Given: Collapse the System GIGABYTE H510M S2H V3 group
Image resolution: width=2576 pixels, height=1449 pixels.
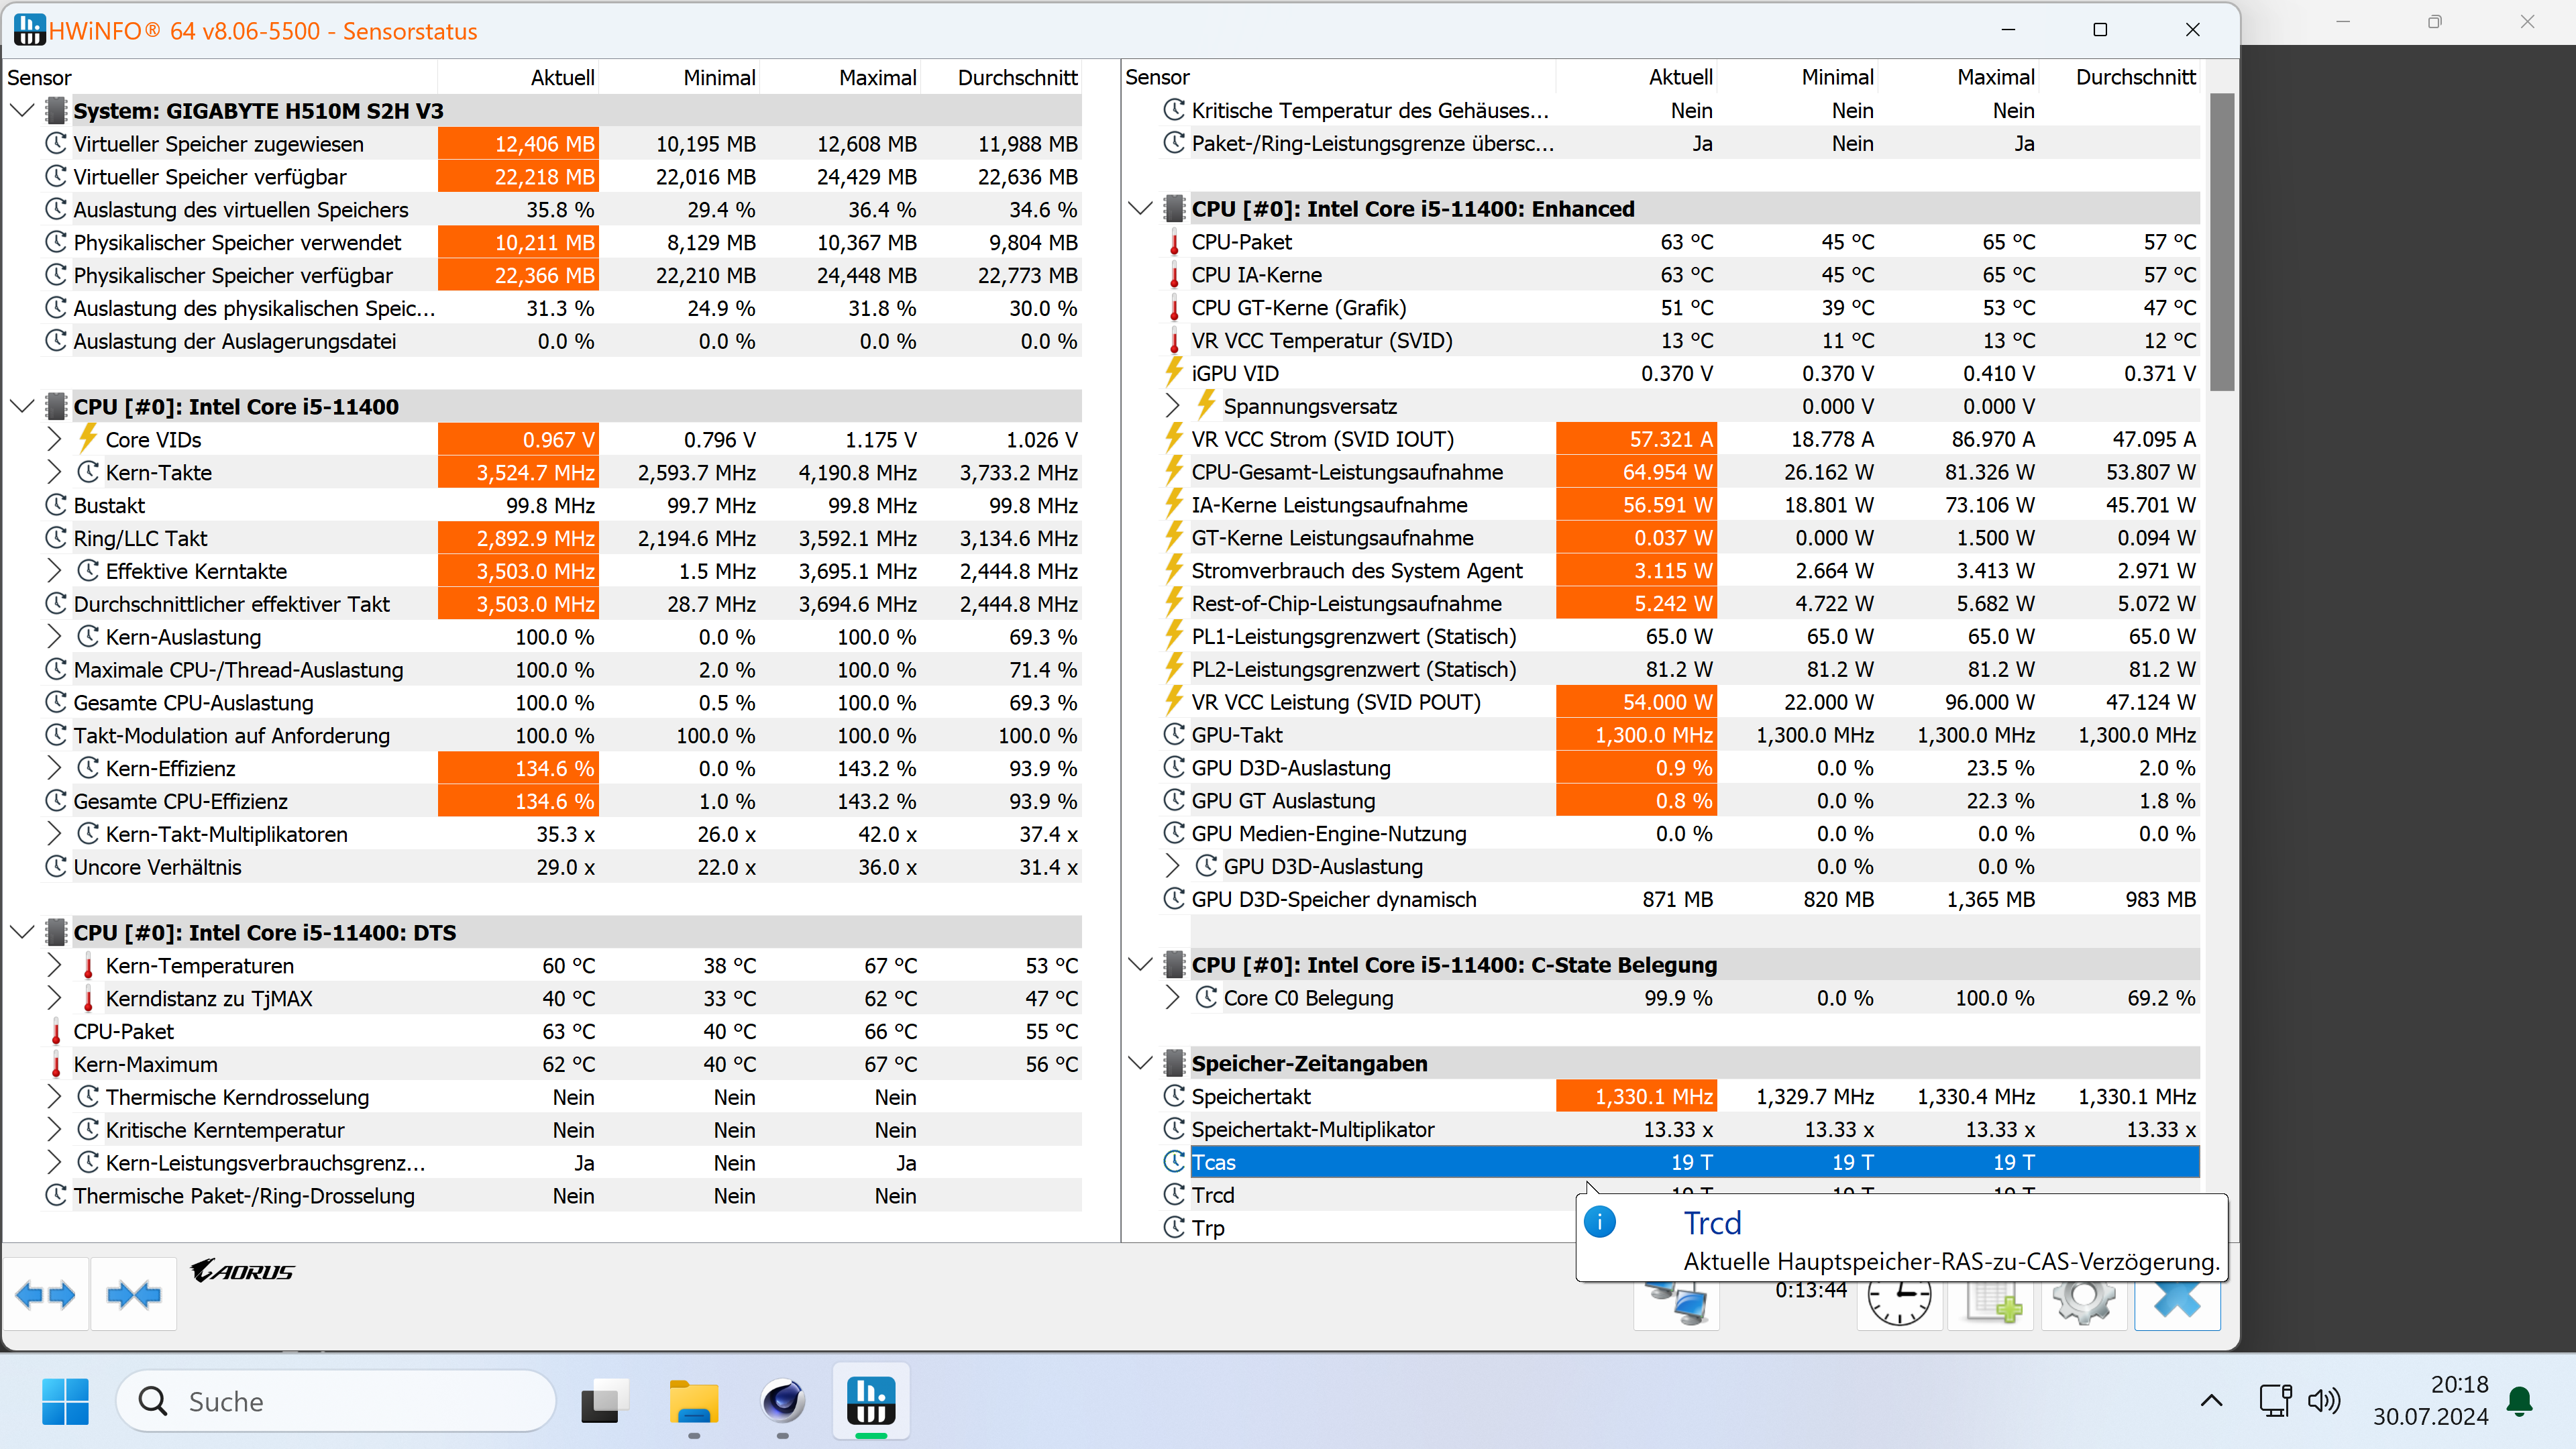Looking at the screenshot, I should [x=22, y=110].
